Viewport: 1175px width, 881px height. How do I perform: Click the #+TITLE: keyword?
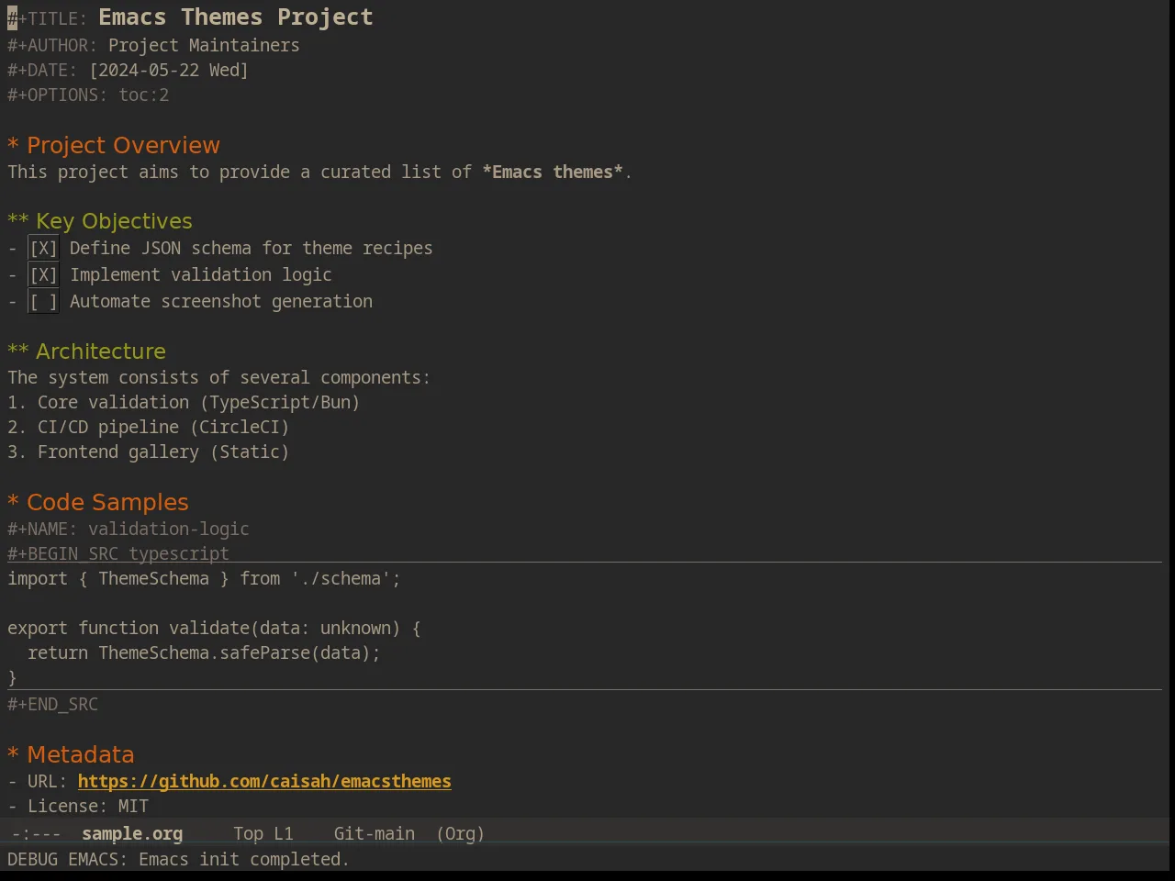click(x=48, y=18)
